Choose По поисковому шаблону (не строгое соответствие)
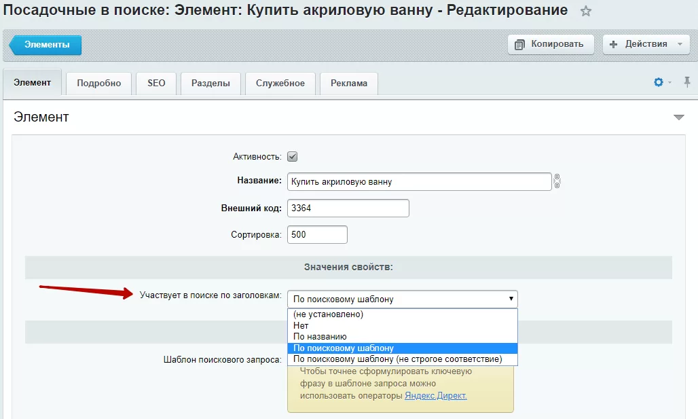 [x=403, y=359]
